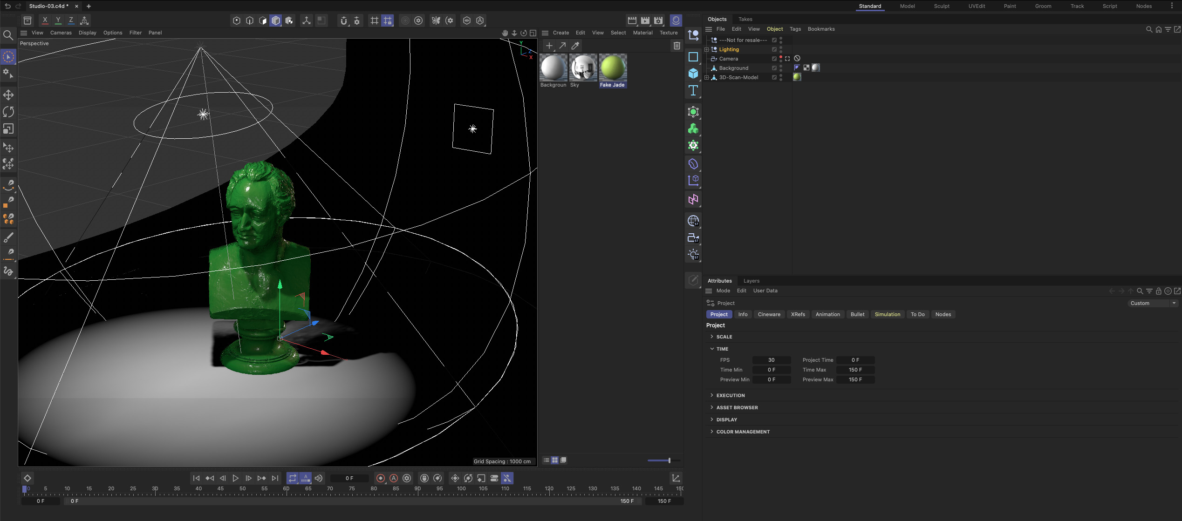The width and height of the screenshot is (1182, 521).
Task: Open Edit Render Settings icon
Action: 658,20
